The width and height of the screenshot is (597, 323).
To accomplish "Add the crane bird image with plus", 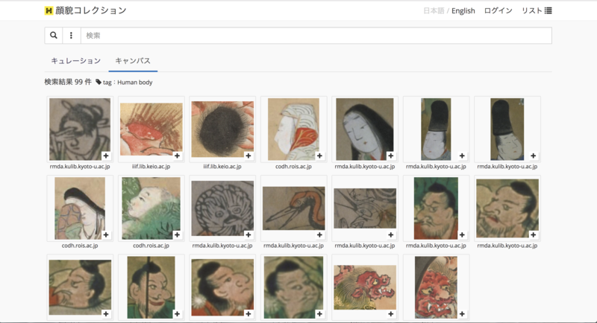I will point(319,235).
